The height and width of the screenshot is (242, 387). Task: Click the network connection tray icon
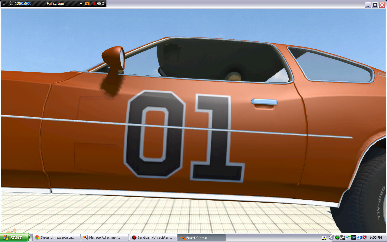click(x=348, y=237)
